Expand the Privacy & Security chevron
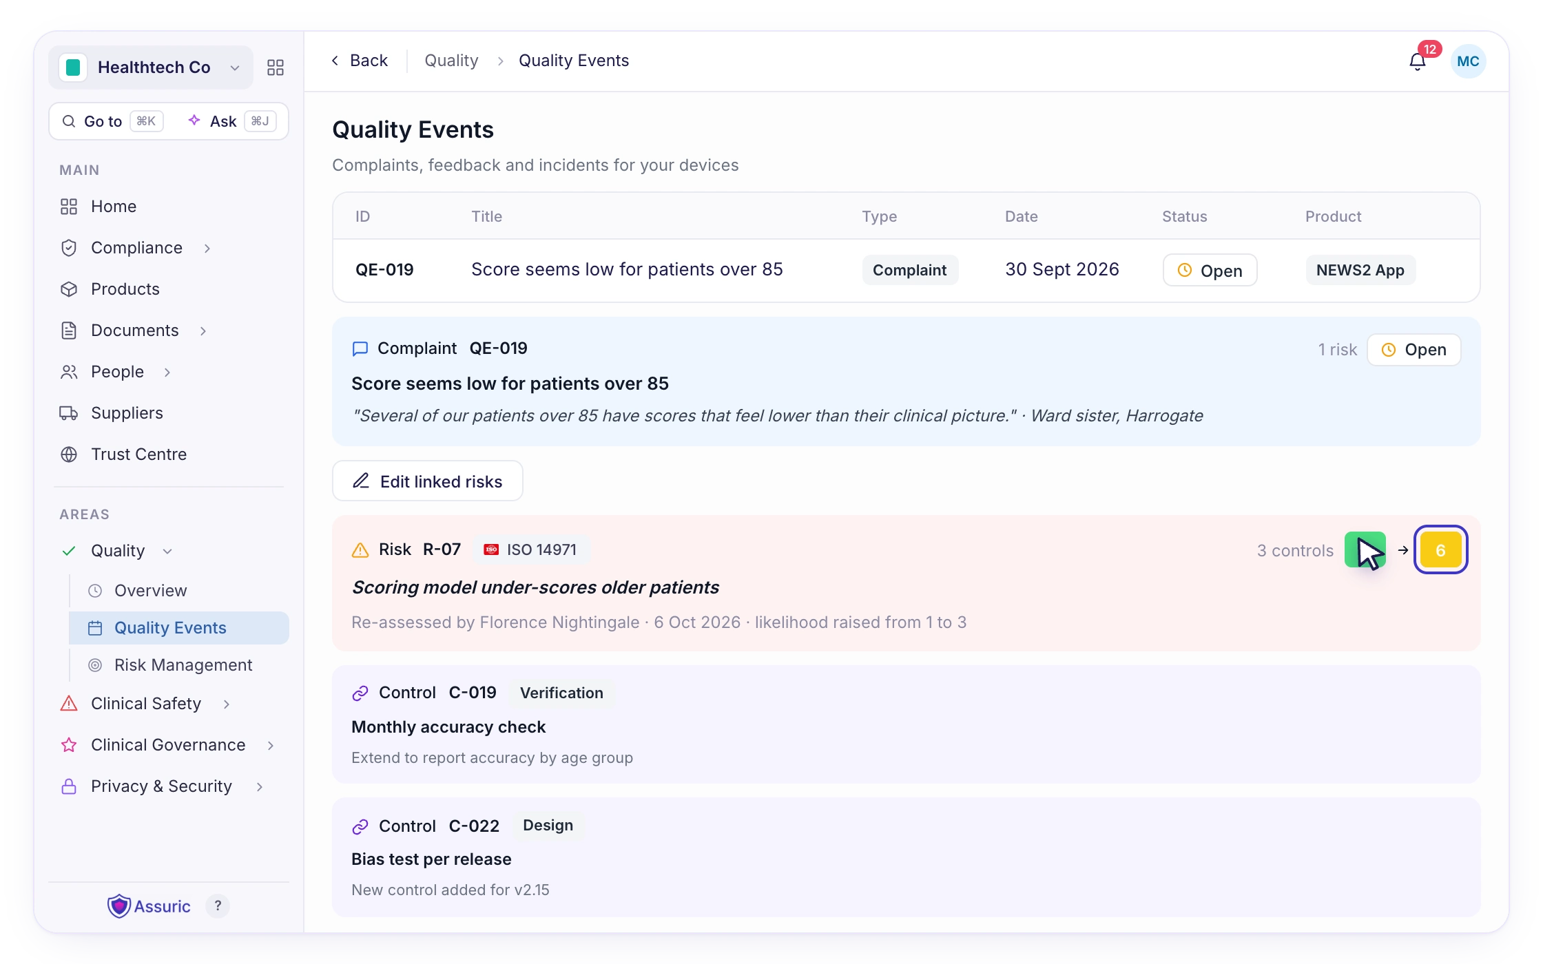 point(260,786)
